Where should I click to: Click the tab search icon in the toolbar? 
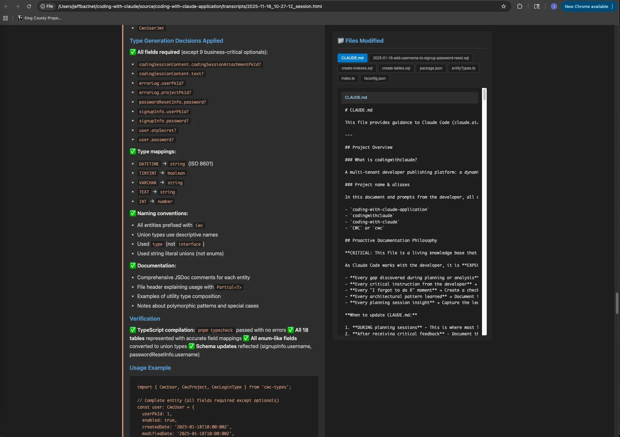pyautogui.click(x=537, y=6)
